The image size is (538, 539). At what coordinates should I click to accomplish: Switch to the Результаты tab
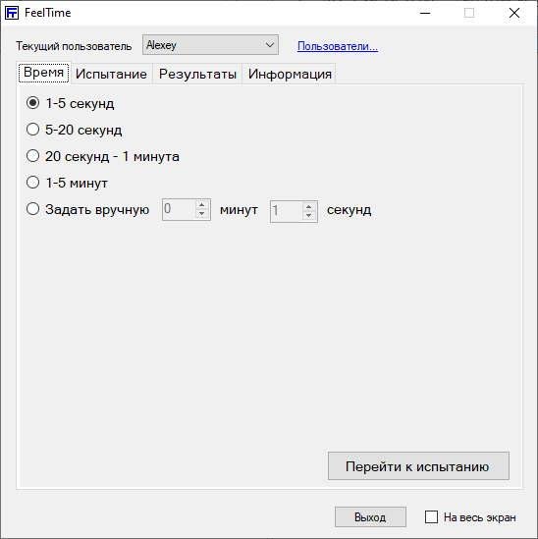[197, 74]
